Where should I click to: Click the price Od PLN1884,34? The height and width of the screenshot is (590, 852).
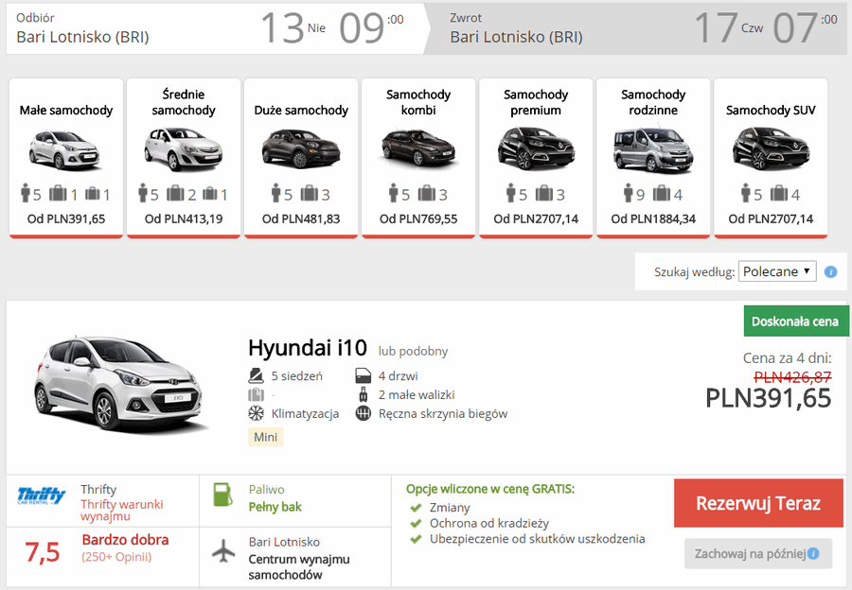pos(653,218)
